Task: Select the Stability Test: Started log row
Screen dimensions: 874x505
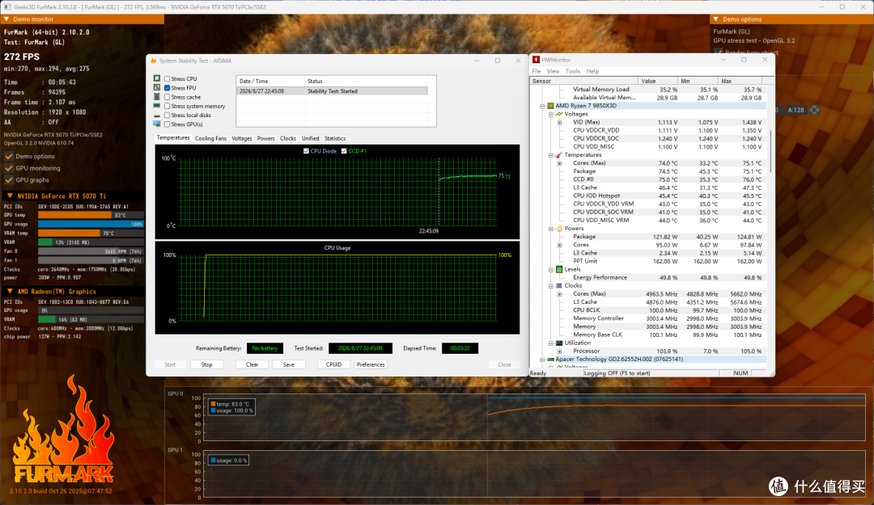Action: [333, 90]
